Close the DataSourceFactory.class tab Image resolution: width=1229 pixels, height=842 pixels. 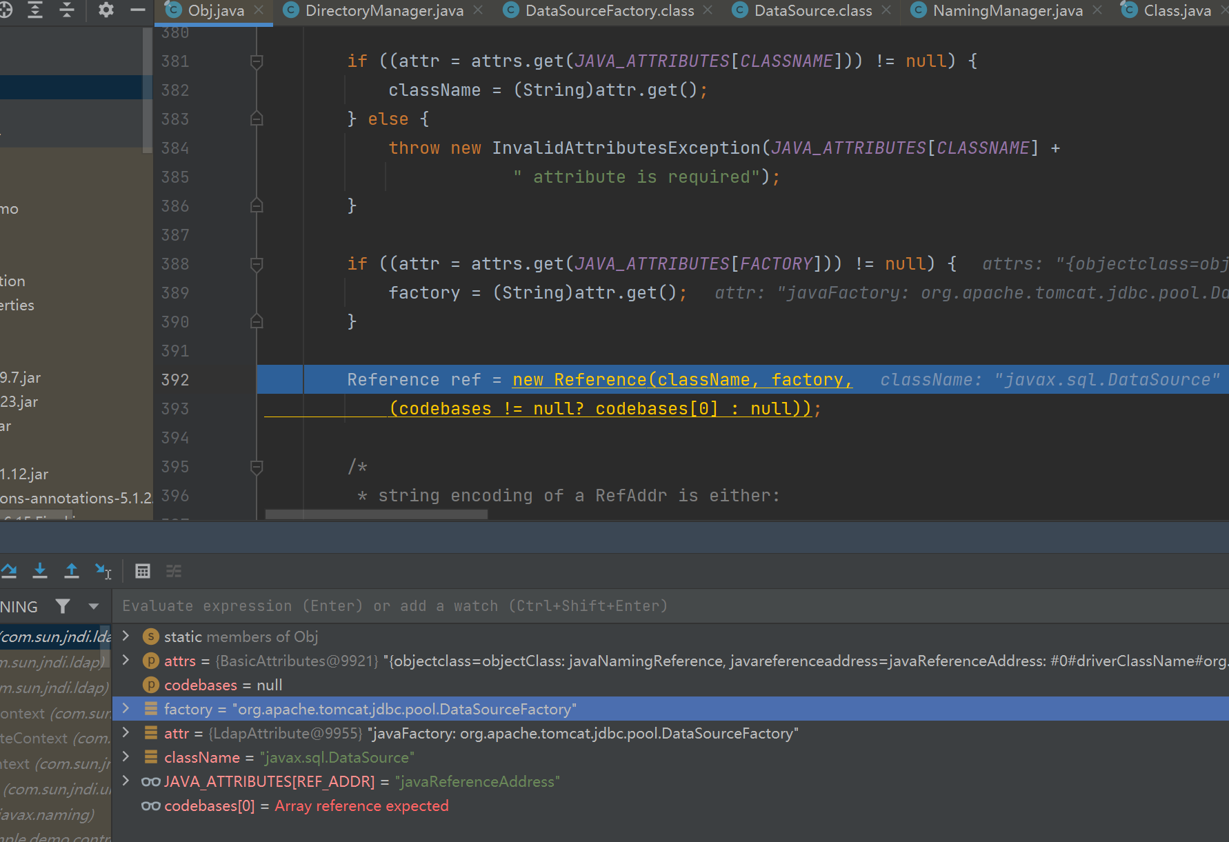(708, 10)
